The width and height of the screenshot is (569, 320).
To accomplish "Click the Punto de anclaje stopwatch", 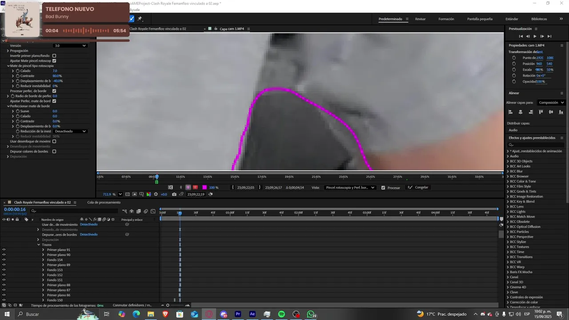I will pyautogui.click(x=514, y=58).
